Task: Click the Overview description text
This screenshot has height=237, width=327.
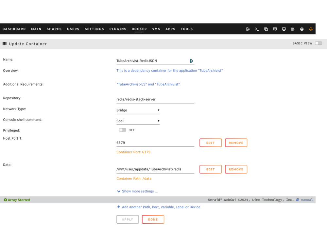Action: (x=169, y=71)
